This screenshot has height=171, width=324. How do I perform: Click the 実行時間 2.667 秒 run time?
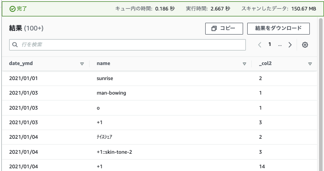click(208, 9)
